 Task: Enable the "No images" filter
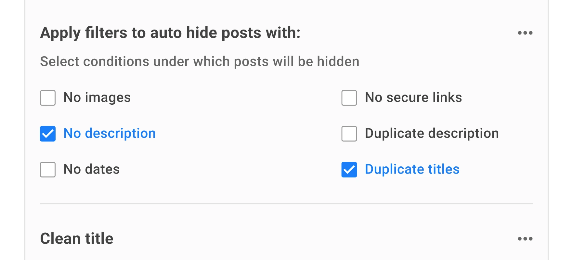click(47, 97)
